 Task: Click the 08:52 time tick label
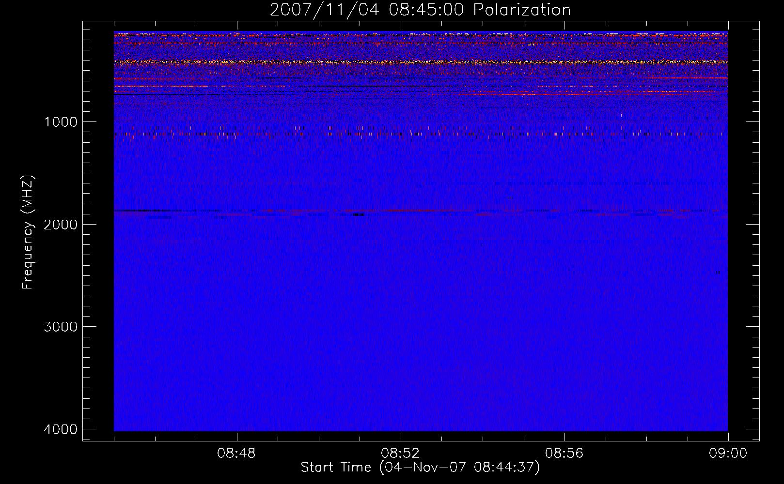point(400,454)
